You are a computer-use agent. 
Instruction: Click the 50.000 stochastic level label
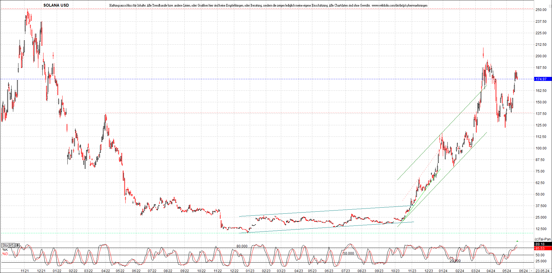[349, 253]
